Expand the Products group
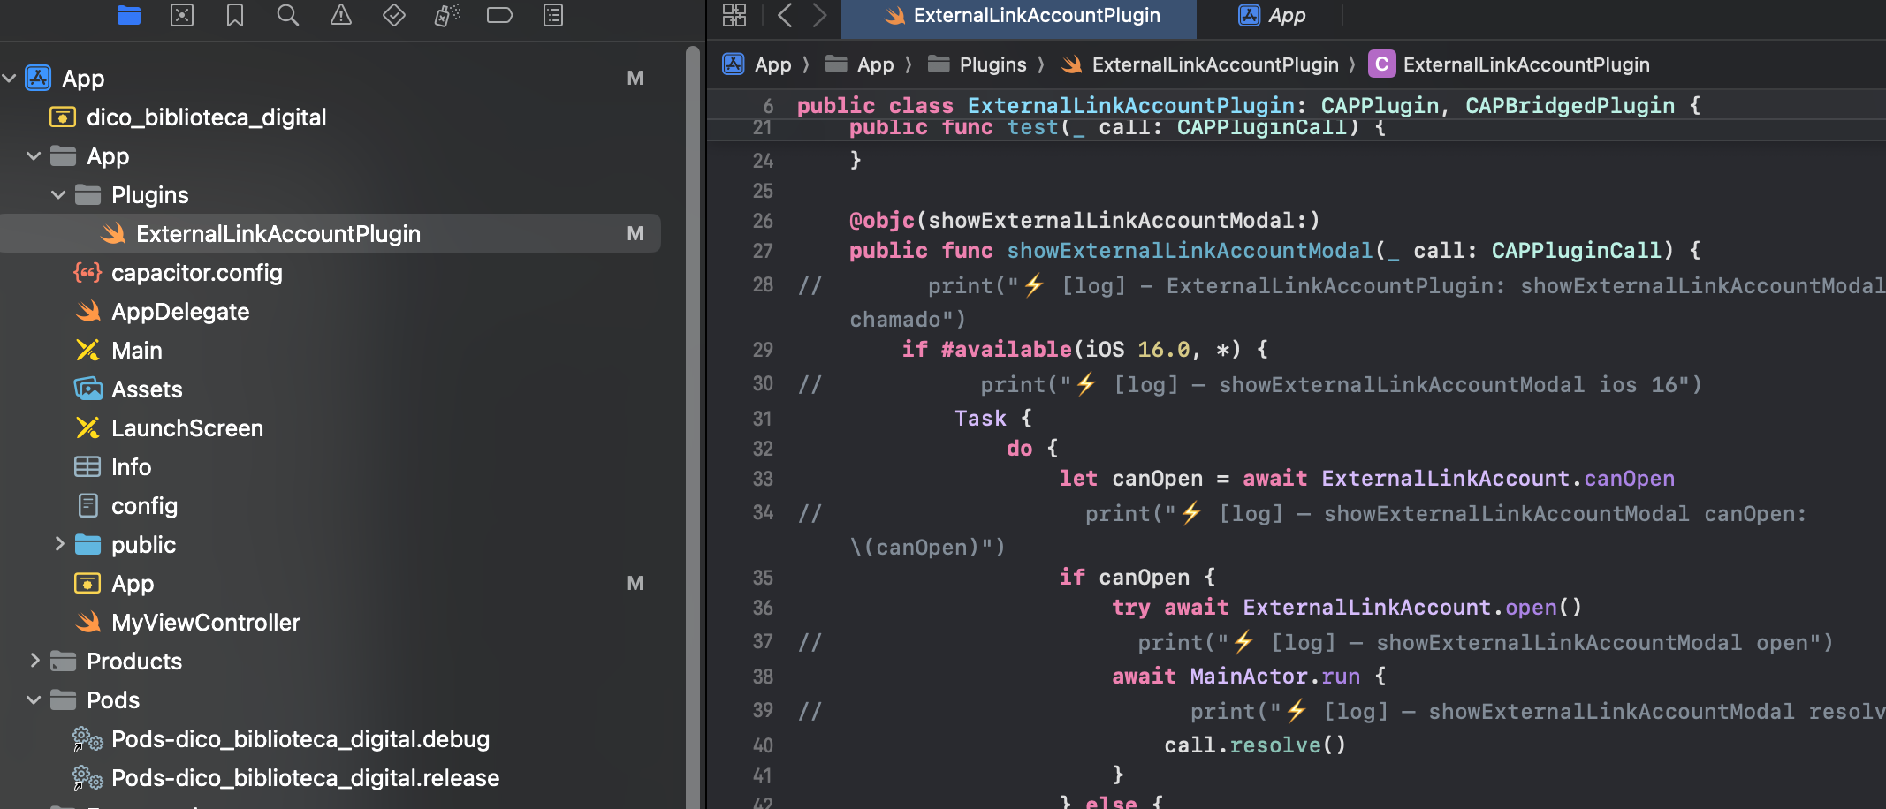The image size is (1886, 809). [x=34, y=661]
